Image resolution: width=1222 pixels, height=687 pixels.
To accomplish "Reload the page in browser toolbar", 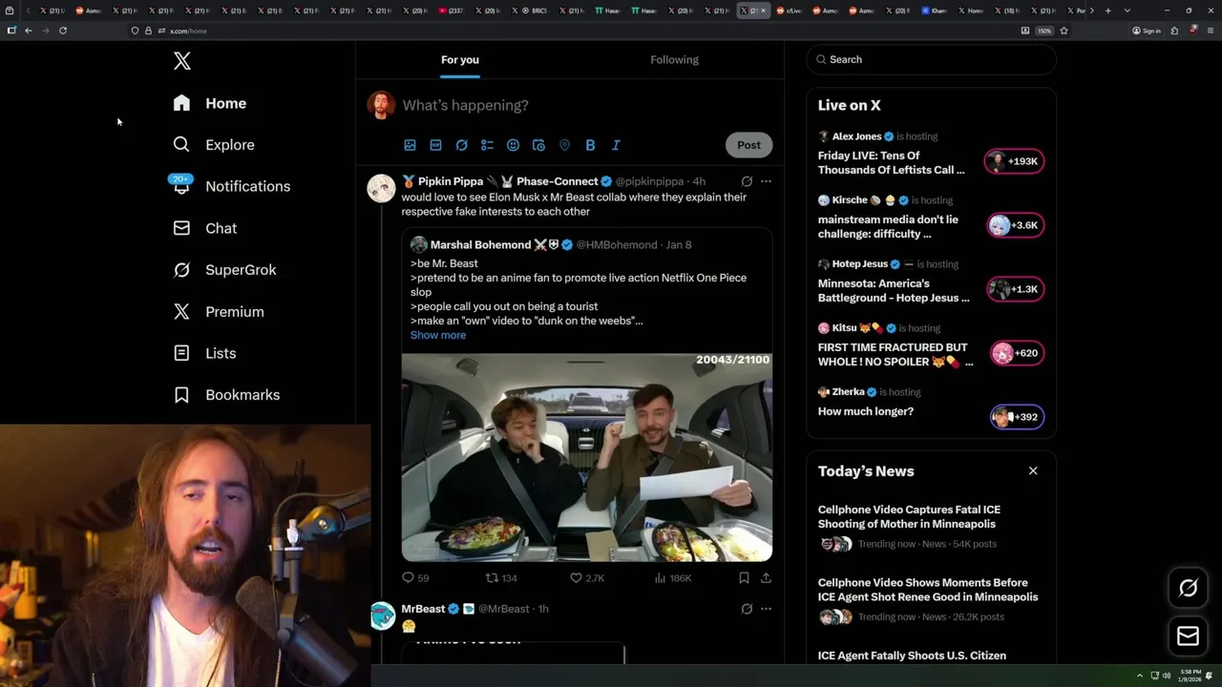I will click(63, 31).
